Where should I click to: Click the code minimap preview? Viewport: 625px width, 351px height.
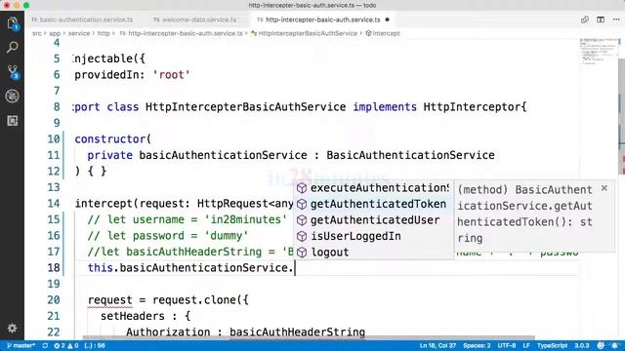pos(598,52)
